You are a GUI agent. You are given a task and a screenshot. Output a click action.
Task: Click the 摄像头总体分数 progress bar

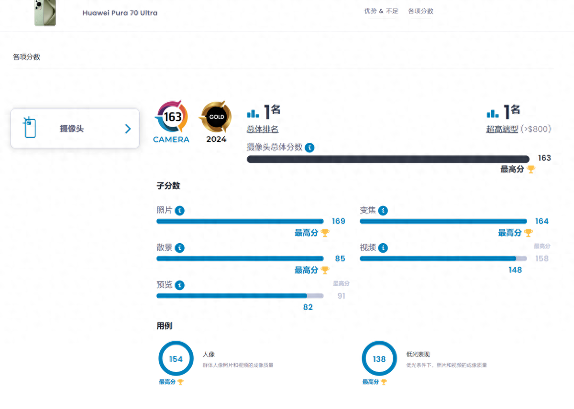coord(388,159)
